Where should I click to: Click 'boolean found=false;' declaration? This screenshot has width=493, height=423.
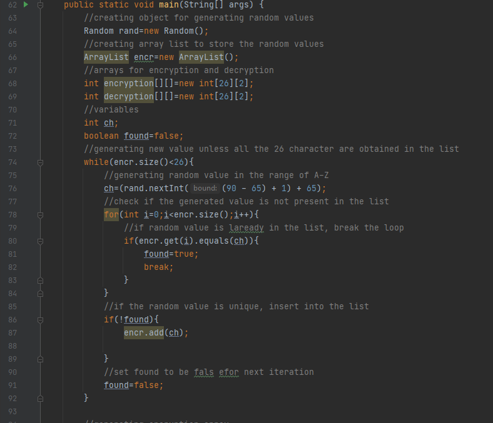pyautogui.click(x=134, y=136)
